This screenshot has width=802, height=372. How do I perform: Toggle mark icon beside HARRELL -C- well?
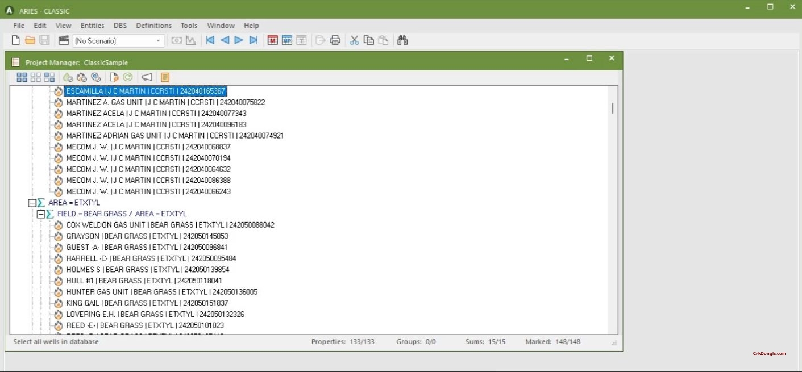tap(58, 258)
